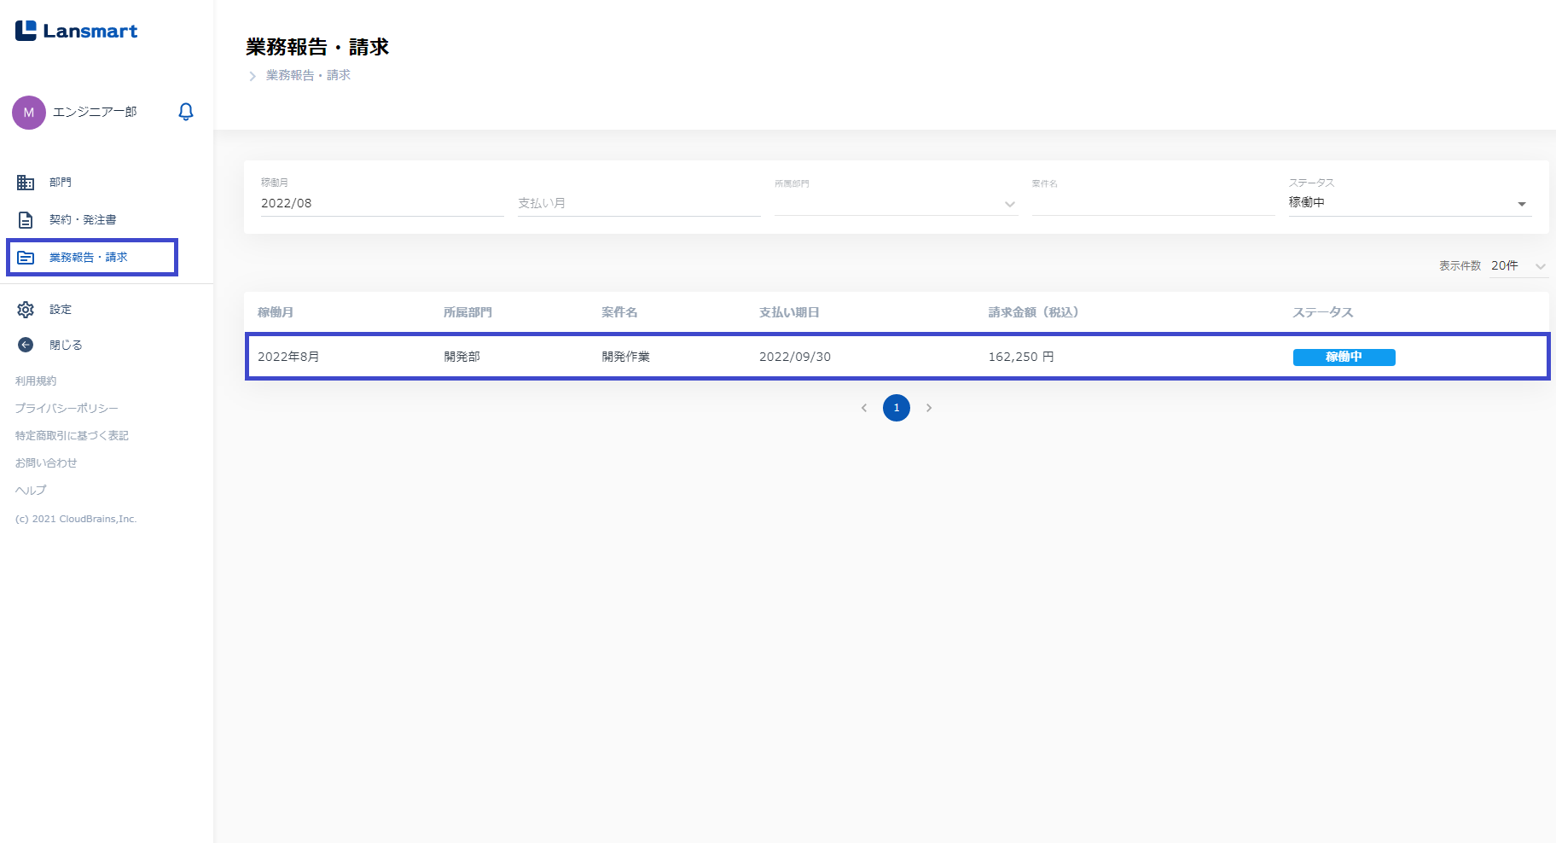The width and height of the screenshot is (1556, 843).
Task: Click the 支払い期日 column header
Action: 789,312
